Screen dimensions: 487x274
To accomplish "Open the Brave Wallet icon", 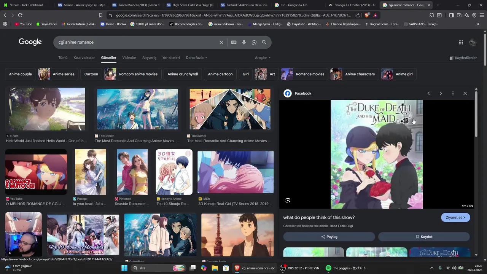I will point(459,15).
